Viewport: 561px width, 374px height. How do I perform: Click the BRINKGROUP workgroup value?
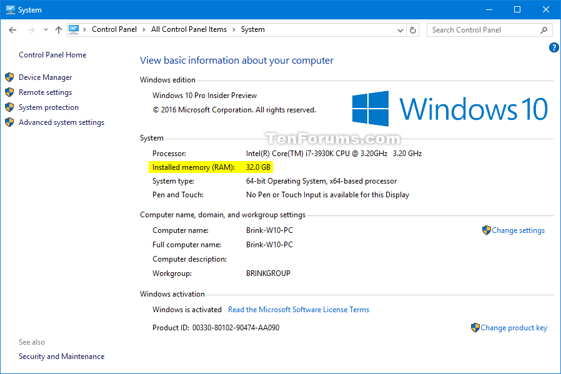pyautogui.click(x=268, y=273)
